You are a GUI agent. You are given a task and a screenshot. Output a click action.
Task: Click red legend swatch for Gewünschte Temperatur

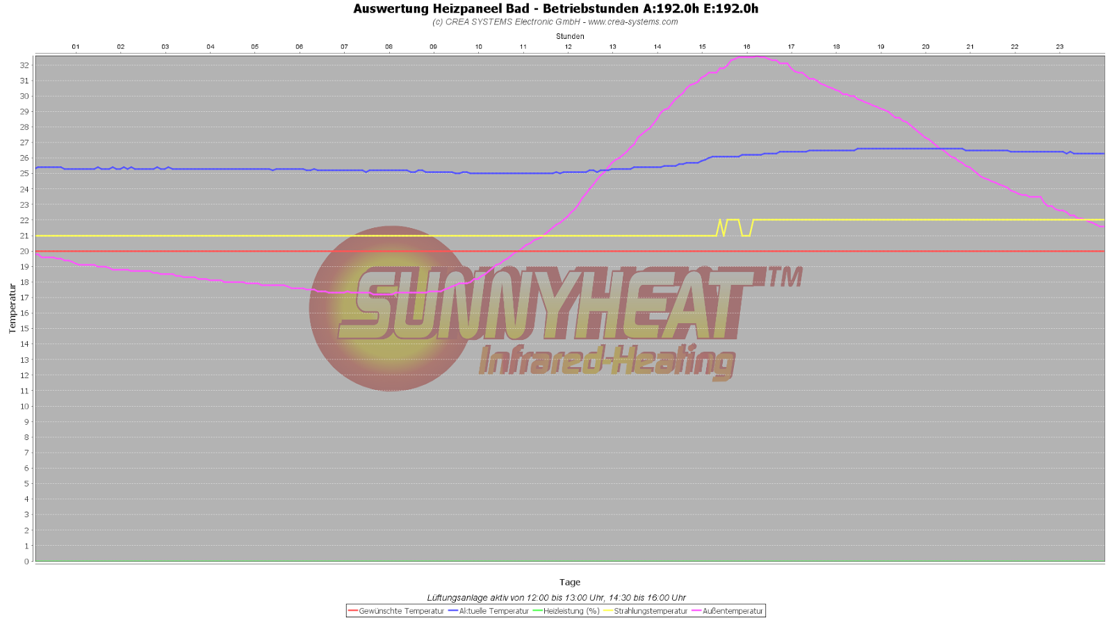[352, 611]
